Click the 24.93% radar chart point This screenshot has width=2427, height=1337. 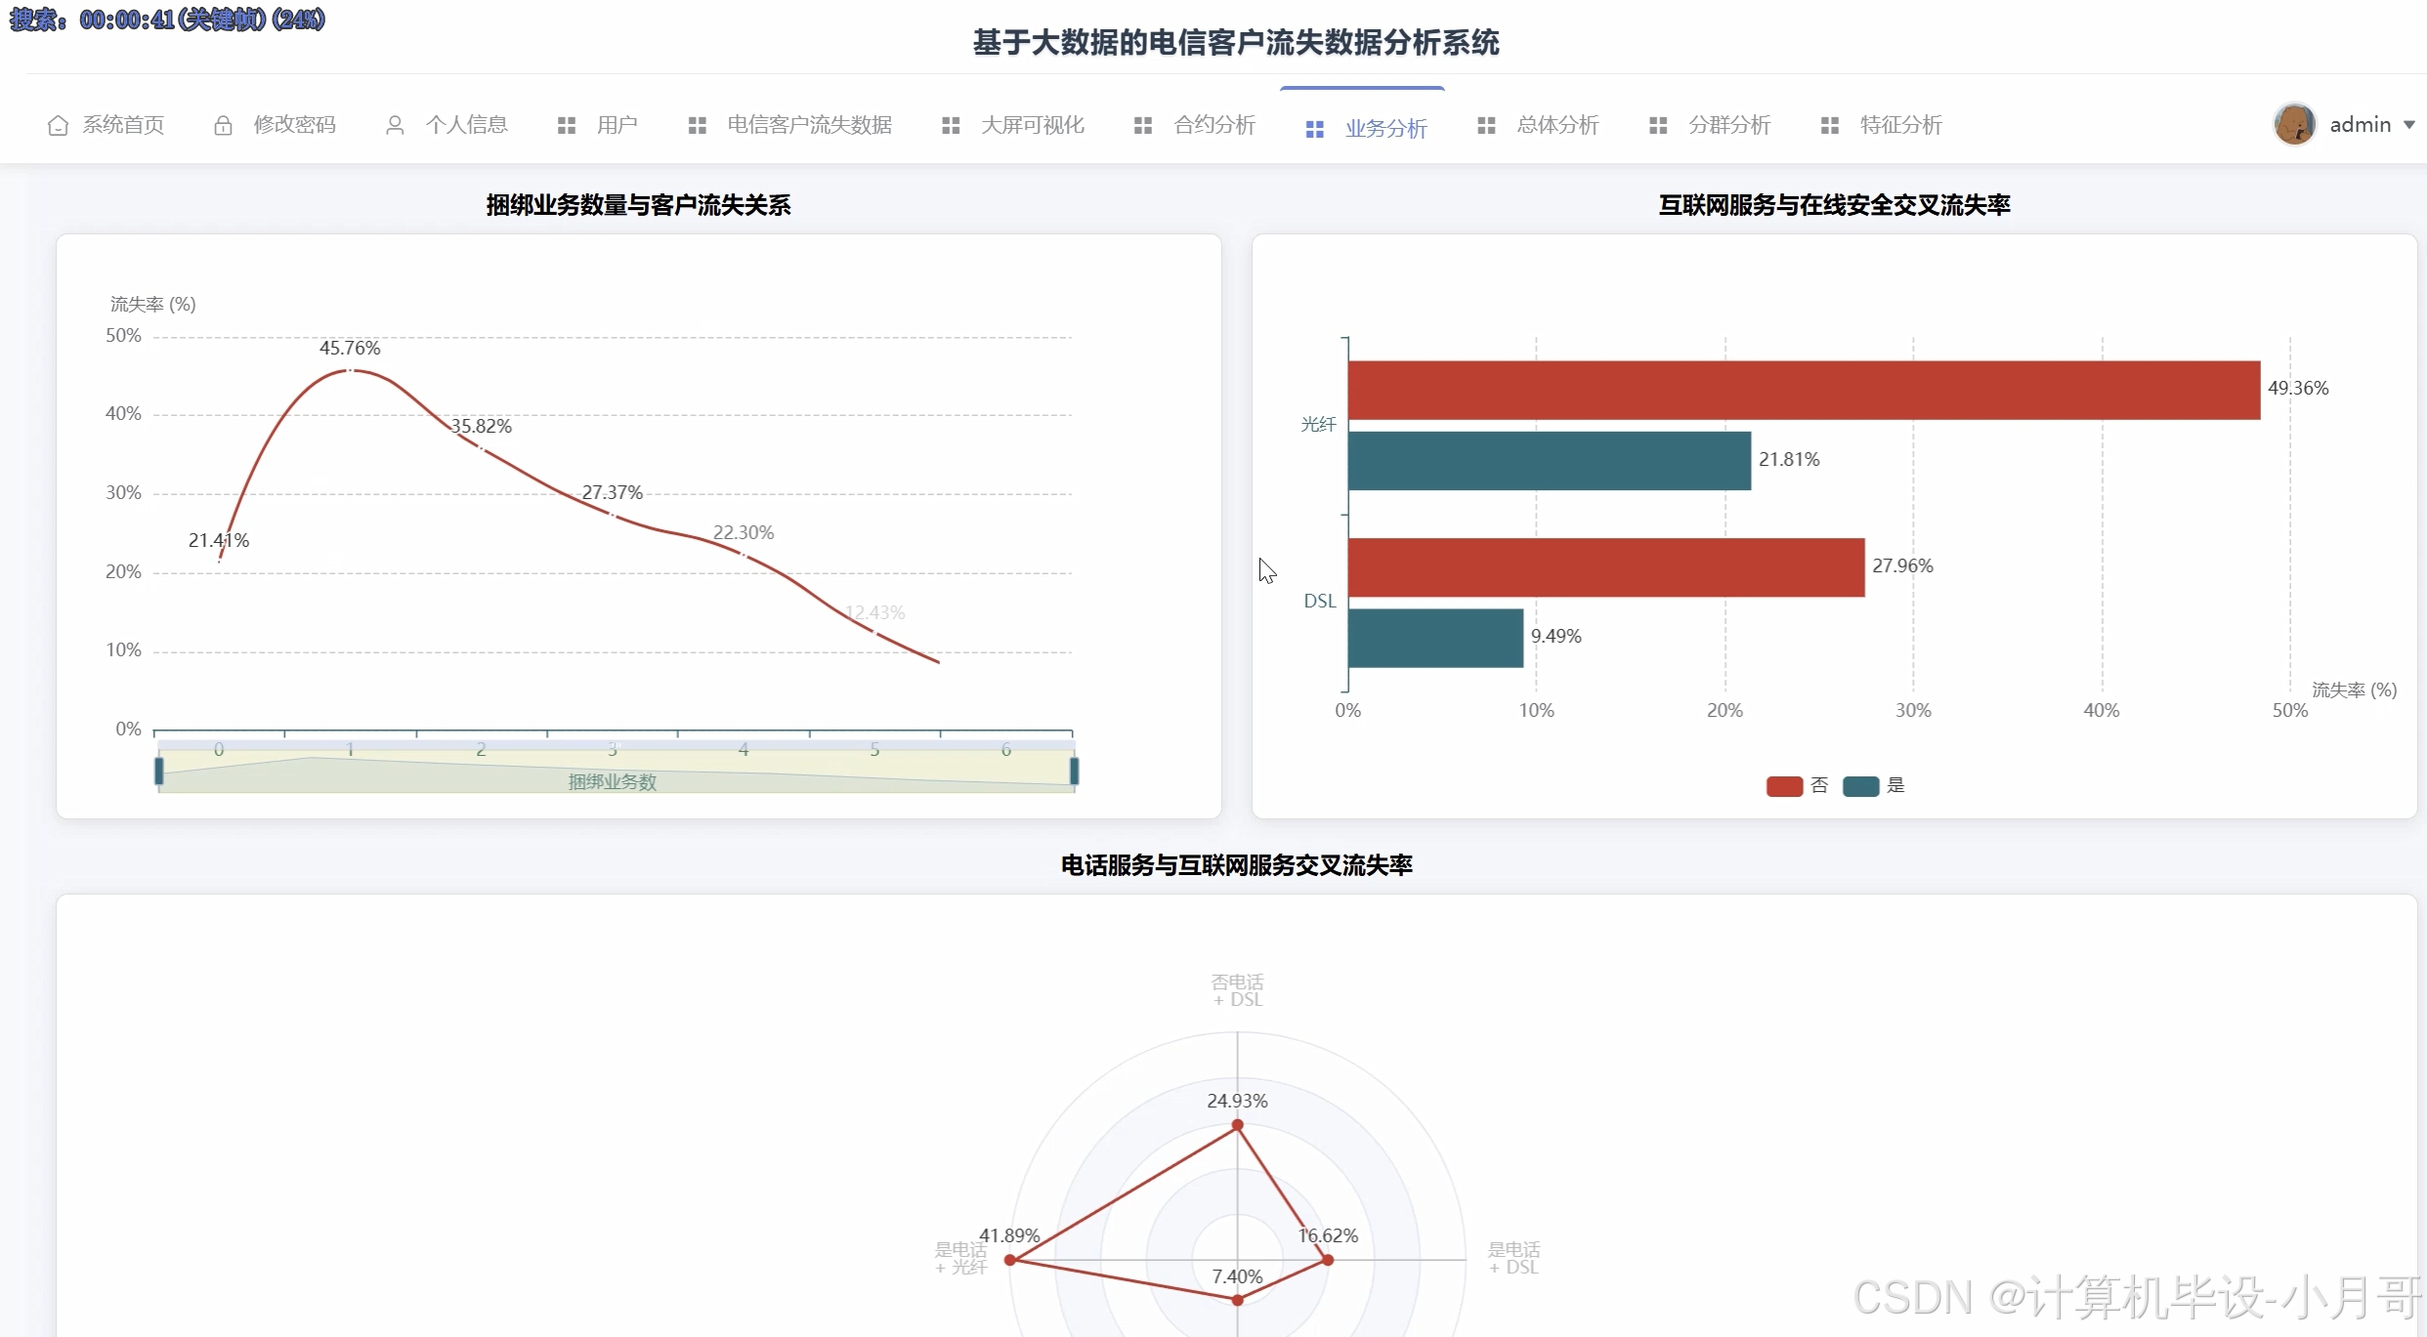(1237, 1125)
